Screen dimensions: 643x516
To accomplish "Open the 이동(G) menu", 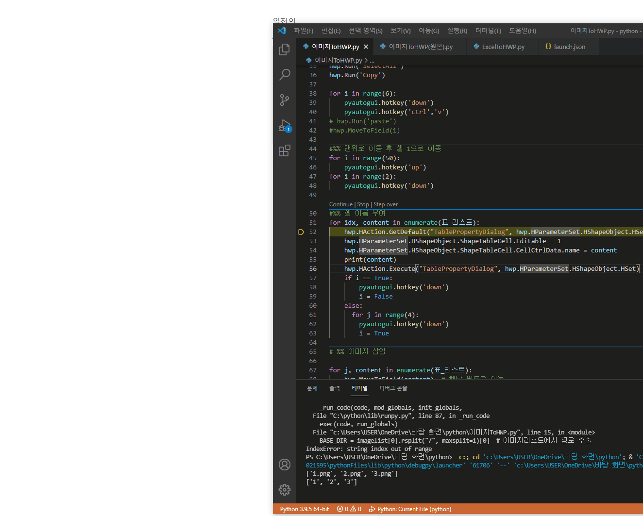I will (x=429, y=31).
